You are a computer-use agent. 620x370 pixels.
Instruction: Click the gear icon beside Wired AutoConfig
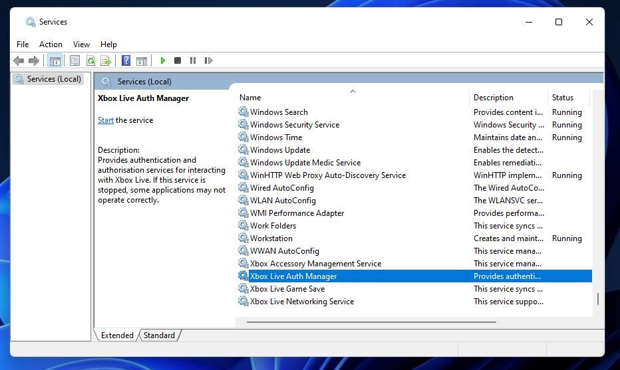(243, 187)
